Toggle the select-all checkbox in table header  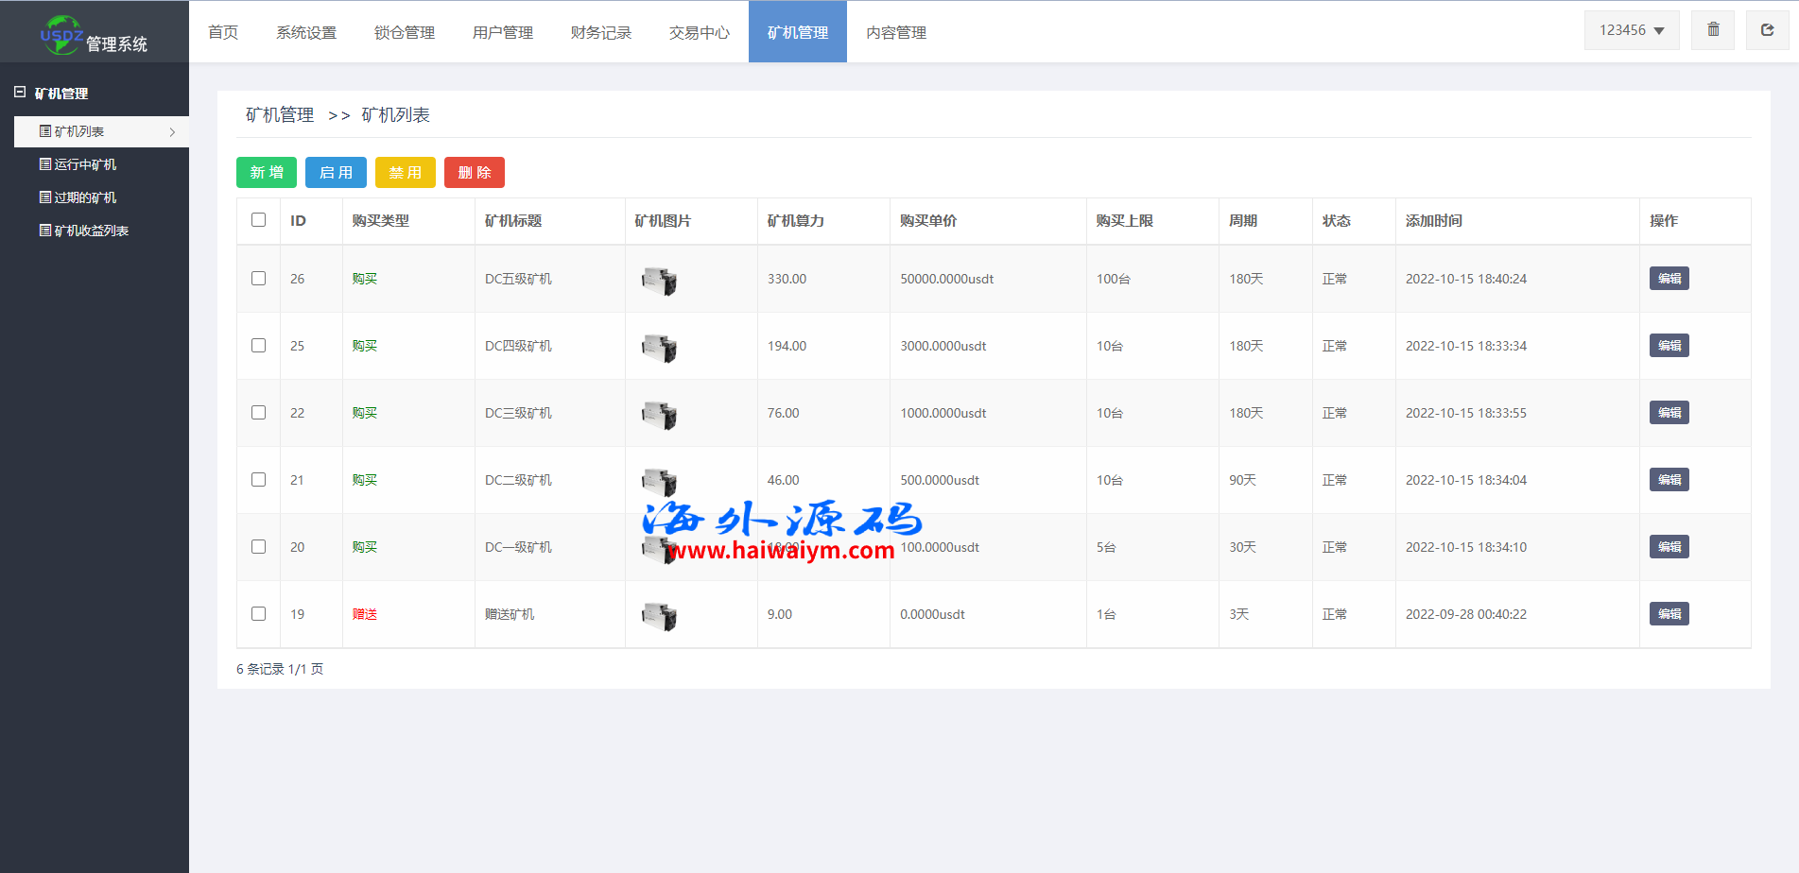pyautogui.click(x=258, y=220)
